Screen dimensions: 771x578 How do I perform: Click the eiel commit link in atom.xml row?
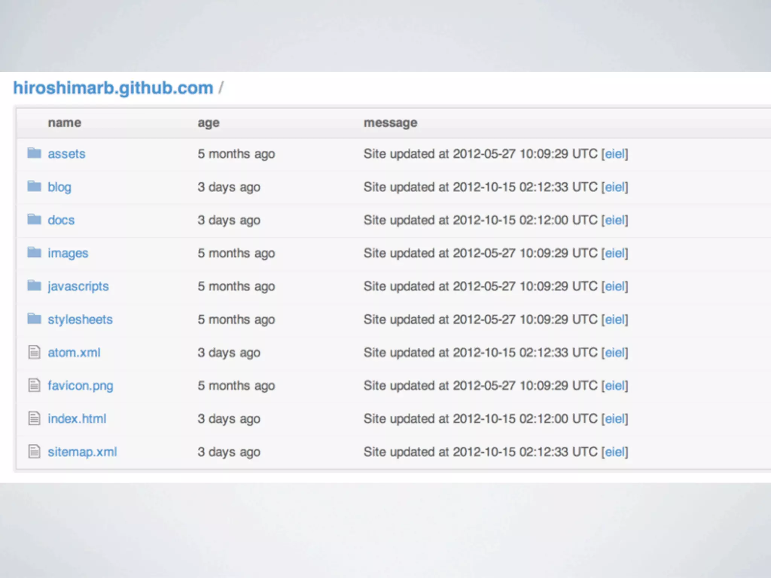614,353
